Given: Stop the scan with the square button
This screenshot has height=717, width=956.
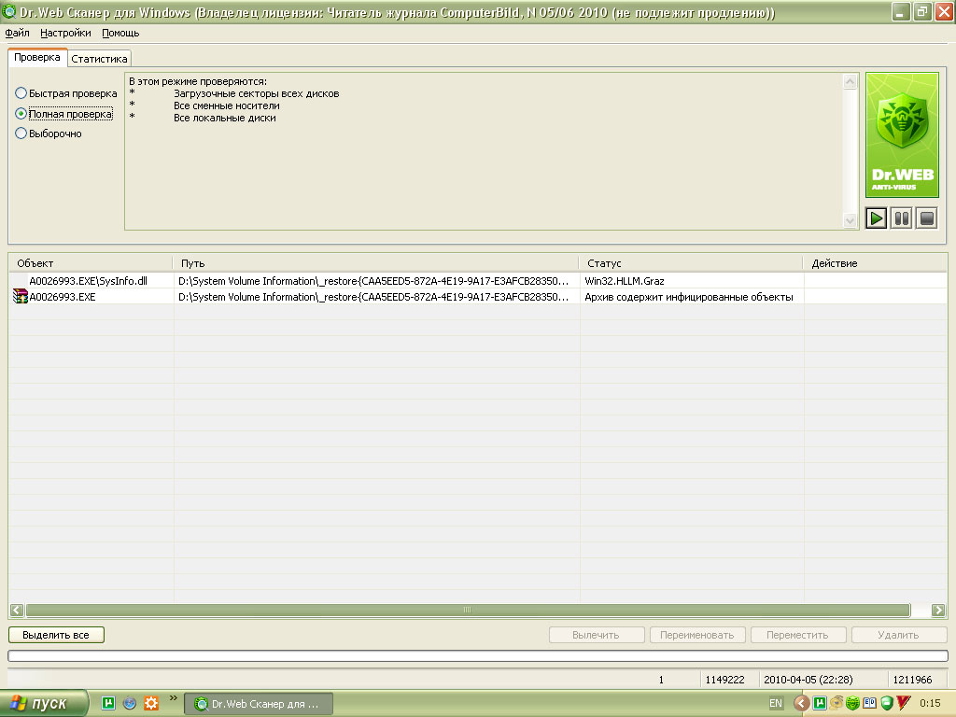Looking at the screenshot, I should tap(927, 218).
